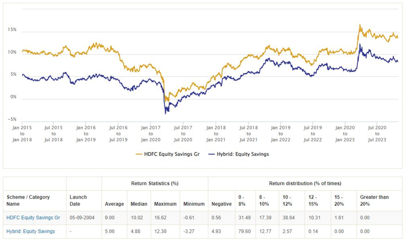Screen dimensions: 406x244
Task: Click the Return distribution (% of times) header
Action: point(305,184)
